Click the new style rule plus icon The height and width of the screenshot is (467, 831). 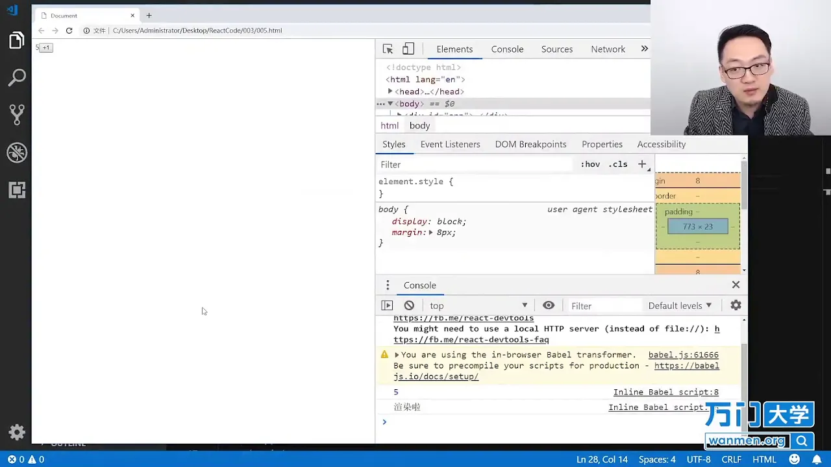point(641,164)
